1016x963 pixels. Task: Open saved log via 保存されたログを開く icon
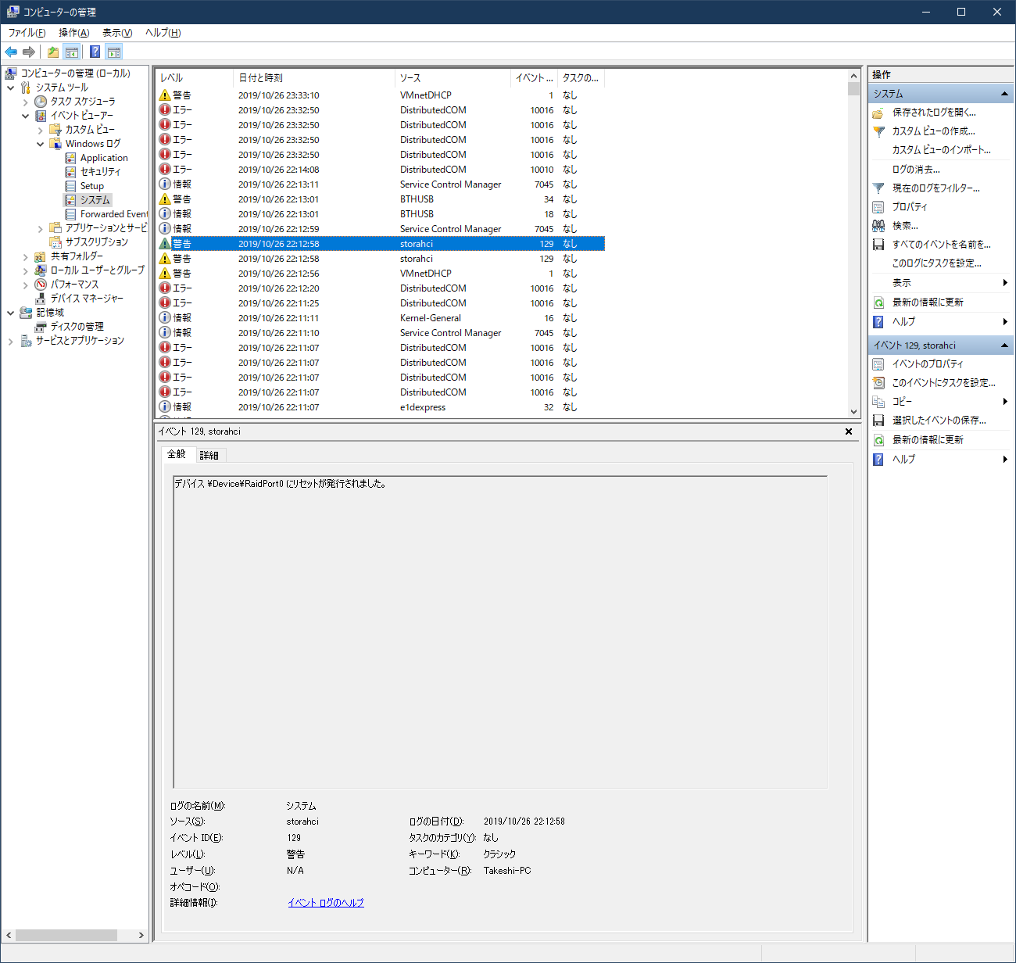[878, 113]
